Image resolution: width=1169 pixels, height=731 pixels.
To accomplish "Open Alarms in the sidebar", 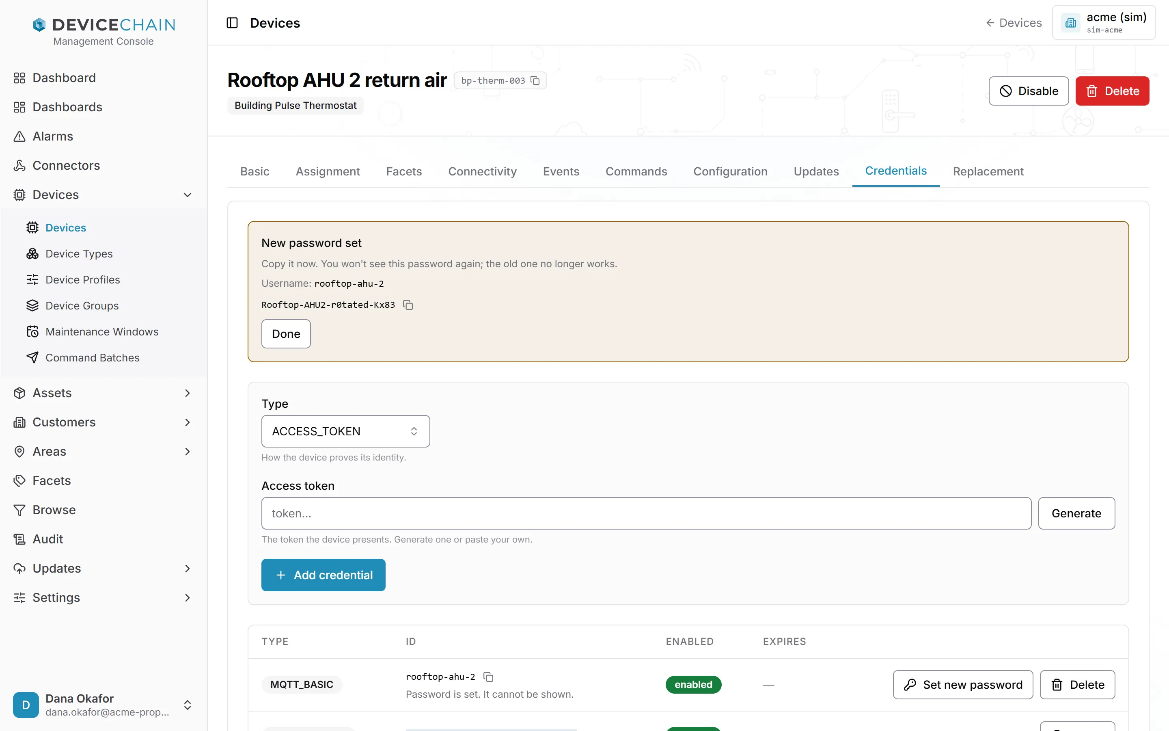I will click(x=53, y=136).
